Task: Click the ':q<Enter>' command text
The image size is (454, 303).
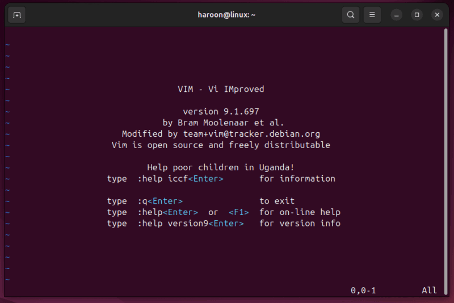Action: coord(160,201)
